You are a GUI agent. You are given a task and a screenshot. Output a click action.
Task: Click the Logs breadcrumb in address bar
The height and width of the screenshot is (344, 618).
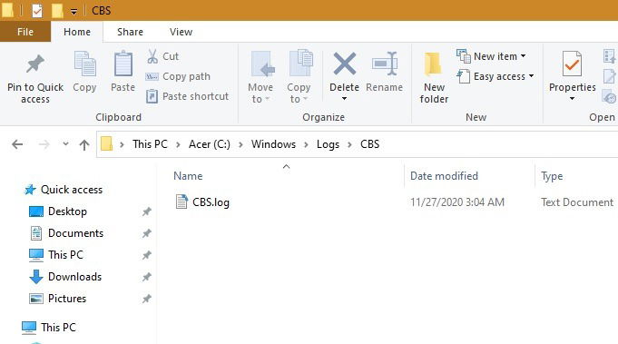pyautogui.click(x=328, y=144)
